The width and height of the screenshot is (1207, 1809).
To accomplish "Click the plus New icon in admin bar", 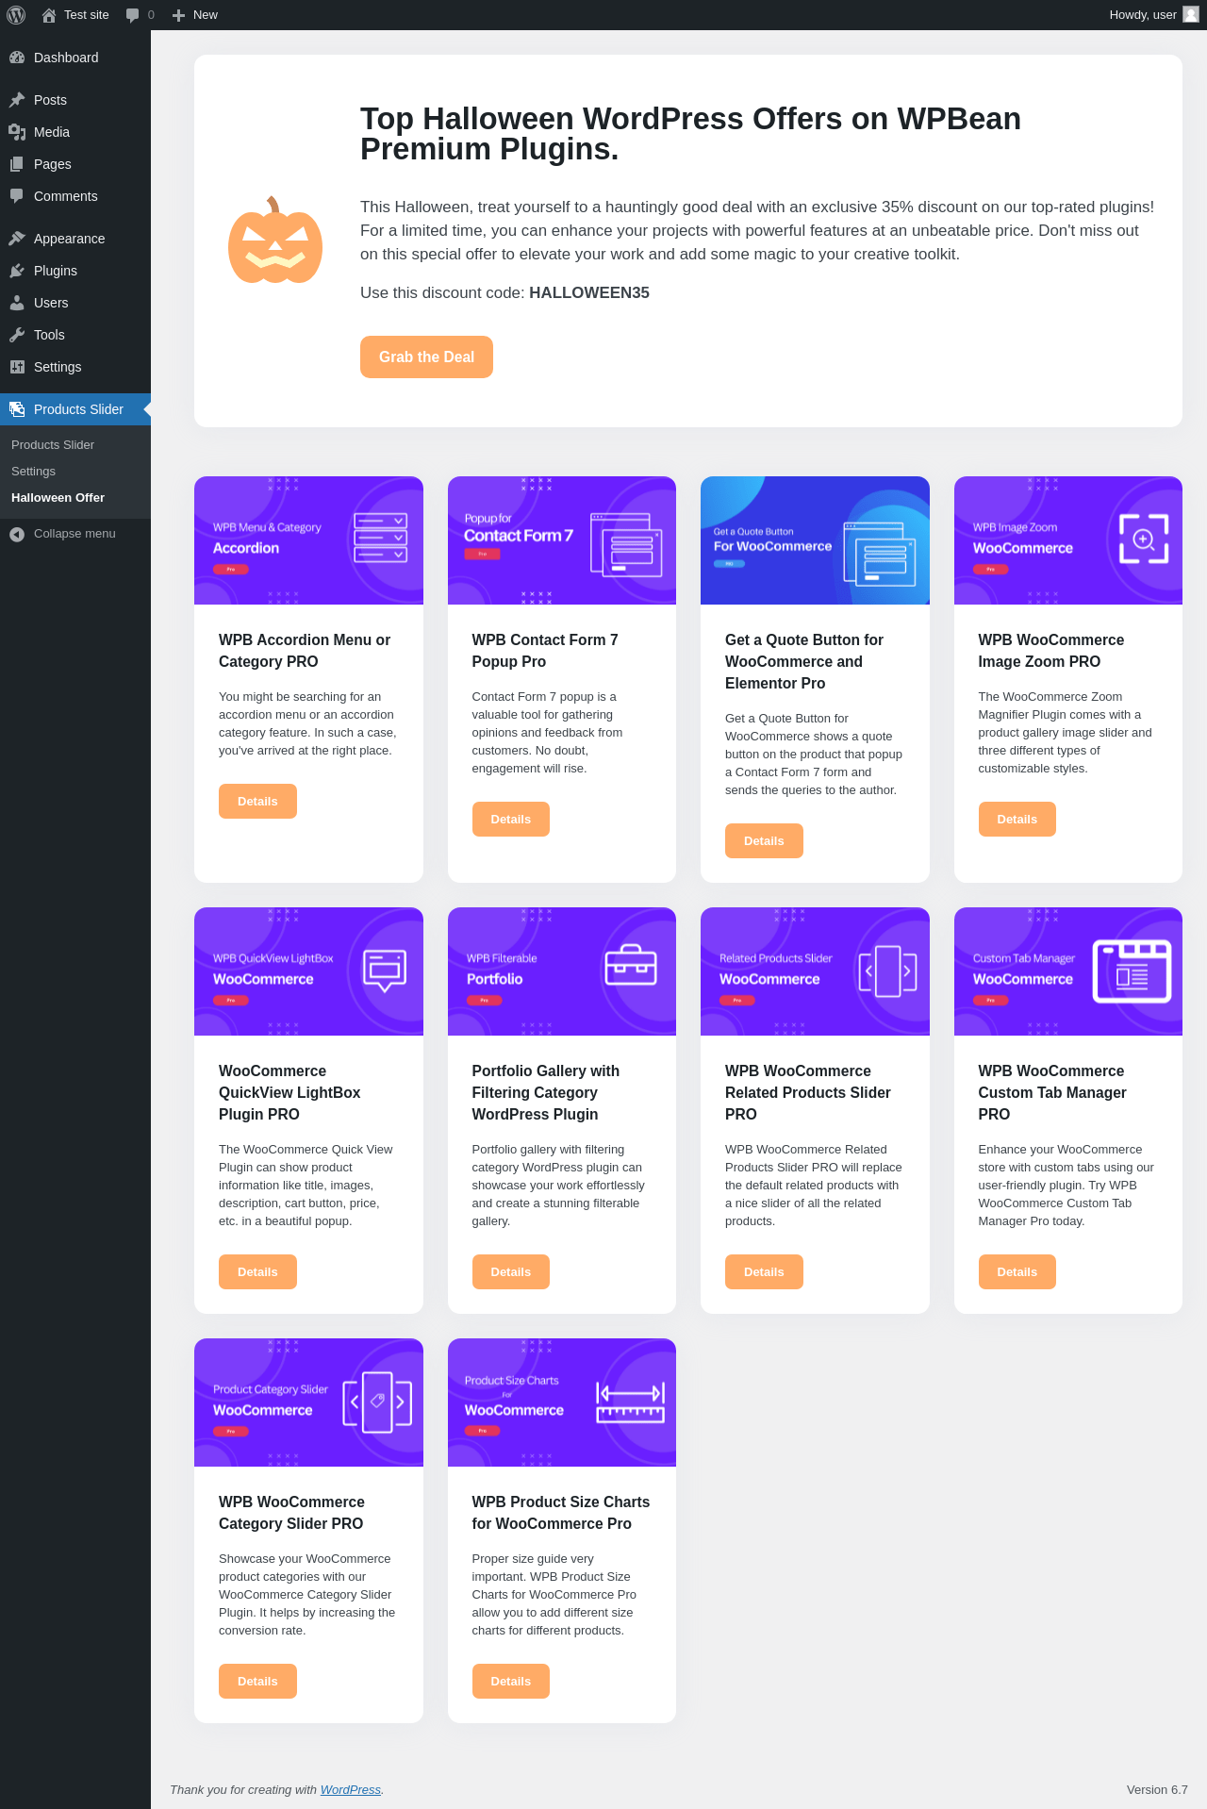I will [x=178, y=15].
